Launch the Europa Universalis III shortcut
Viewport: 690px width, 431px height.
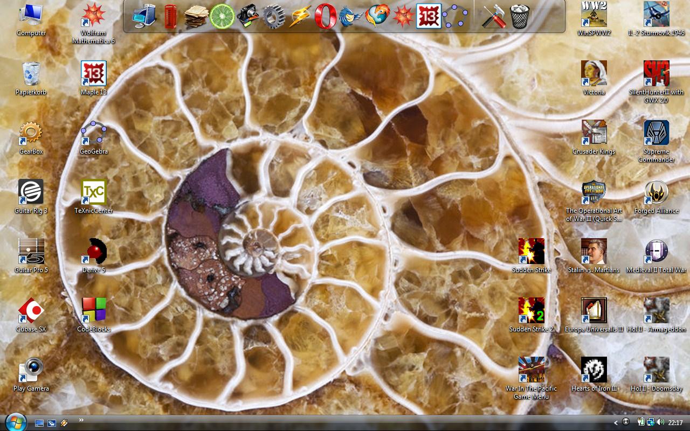coord(594,316)
